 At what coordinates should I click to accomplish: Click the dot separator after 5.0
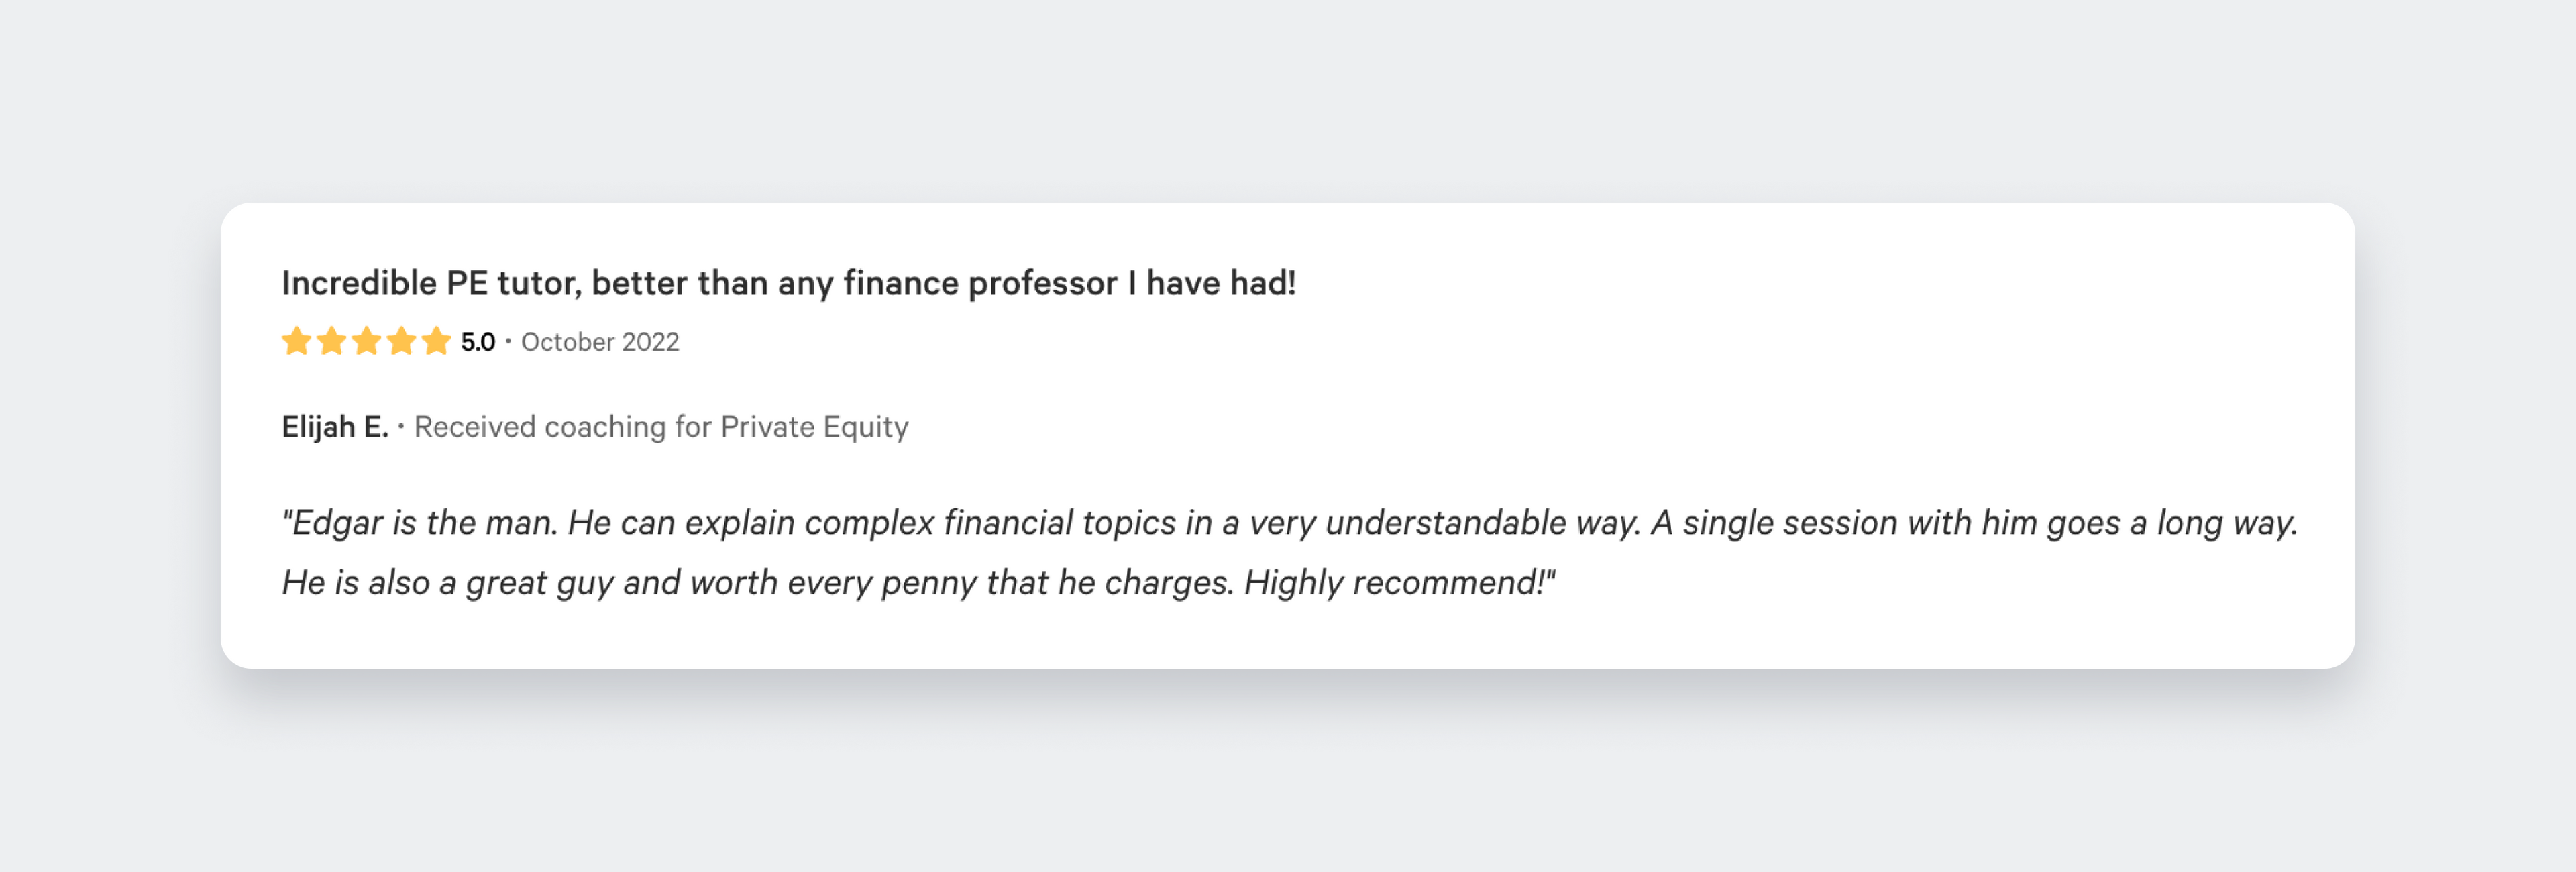pos(508,342)
